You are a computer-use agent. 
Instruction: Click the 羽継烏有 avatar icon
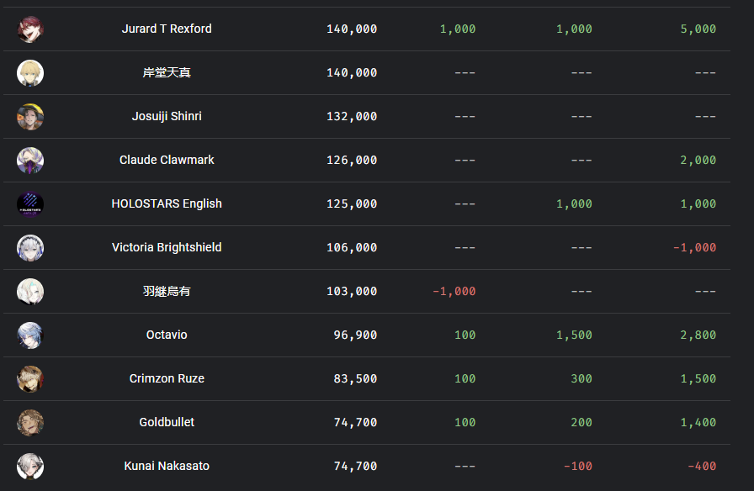coord(30,292)
